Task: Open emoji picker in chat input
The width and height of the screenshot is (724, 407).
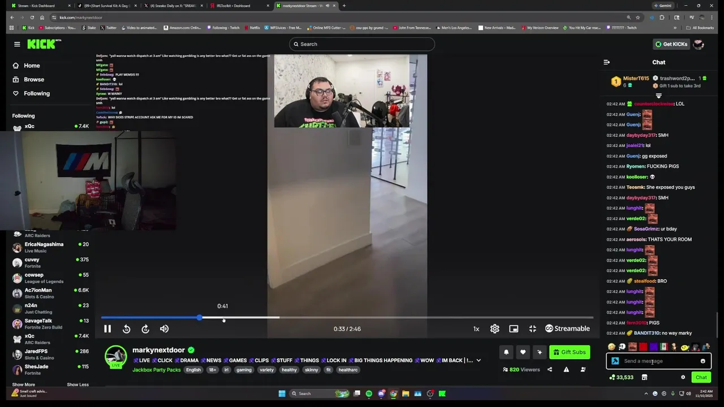Action: click(703, 361)
